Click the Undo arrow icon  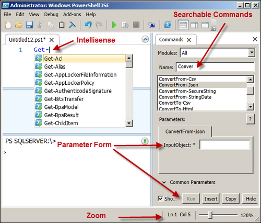(88, 25)
